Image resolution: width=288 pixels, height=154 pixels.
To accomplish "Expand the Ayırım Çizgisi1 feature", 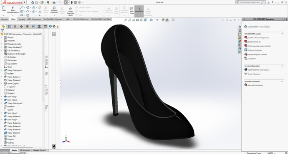I will [2, 83].
